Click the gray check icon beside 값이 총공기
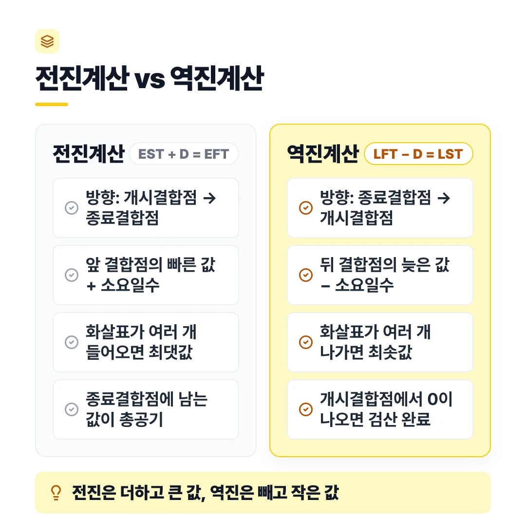526x518 pixels. (72, 409)
